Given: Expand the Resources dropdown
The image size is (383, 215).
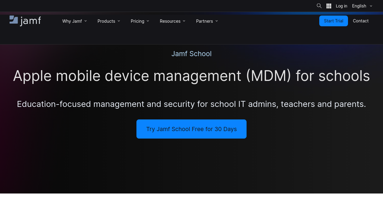Looking at the screenshot, I should click(184, 21).
